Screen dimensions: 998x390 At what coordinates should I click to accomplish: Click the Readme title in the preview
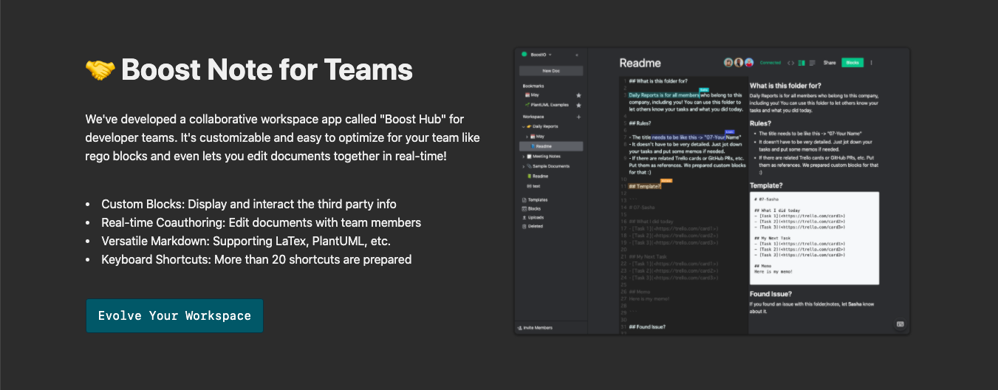pos(640,64)
